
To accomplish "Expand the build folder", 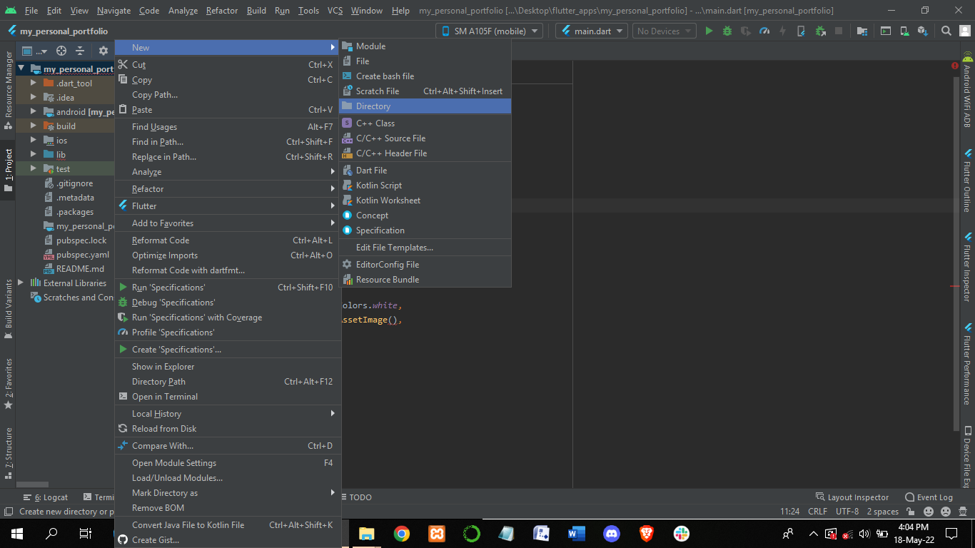I will 33,126.
